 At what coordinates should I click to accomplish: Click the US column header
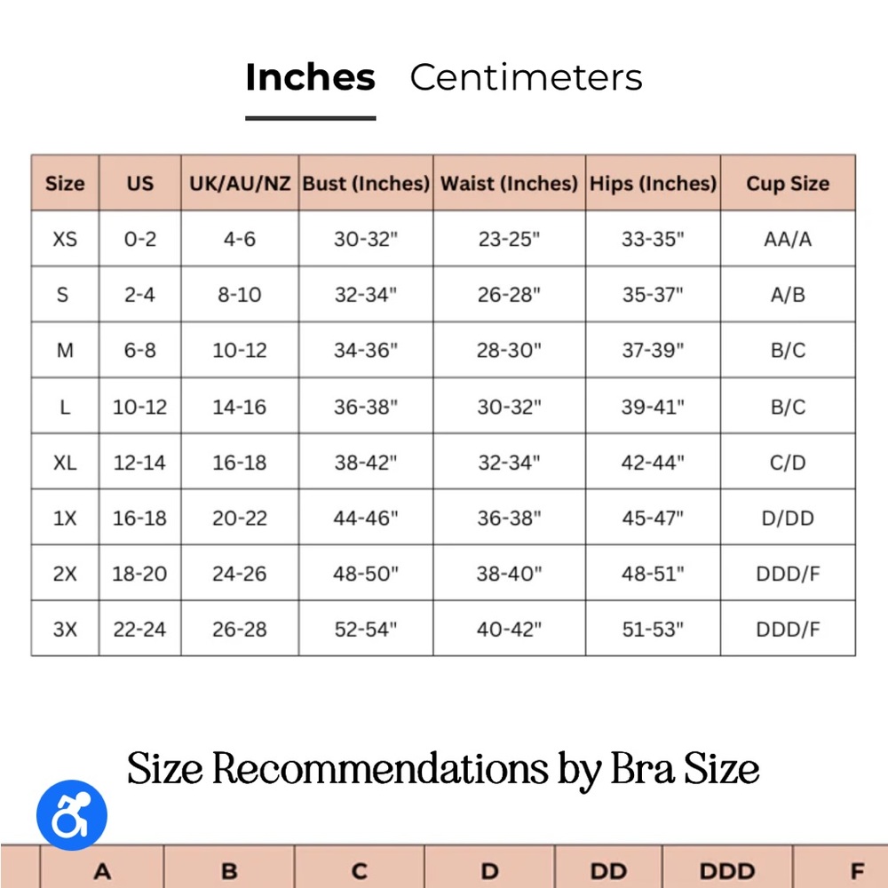139,184
